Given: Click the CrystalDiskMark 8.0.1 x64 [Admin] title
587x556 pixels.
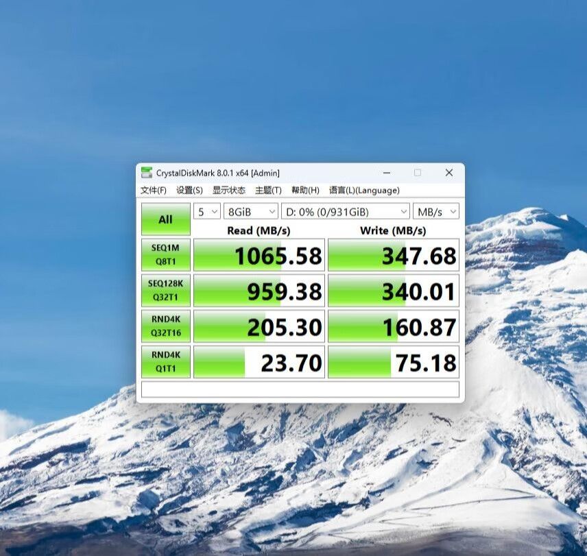Looking at the screenshot, I should pos(218,173).
